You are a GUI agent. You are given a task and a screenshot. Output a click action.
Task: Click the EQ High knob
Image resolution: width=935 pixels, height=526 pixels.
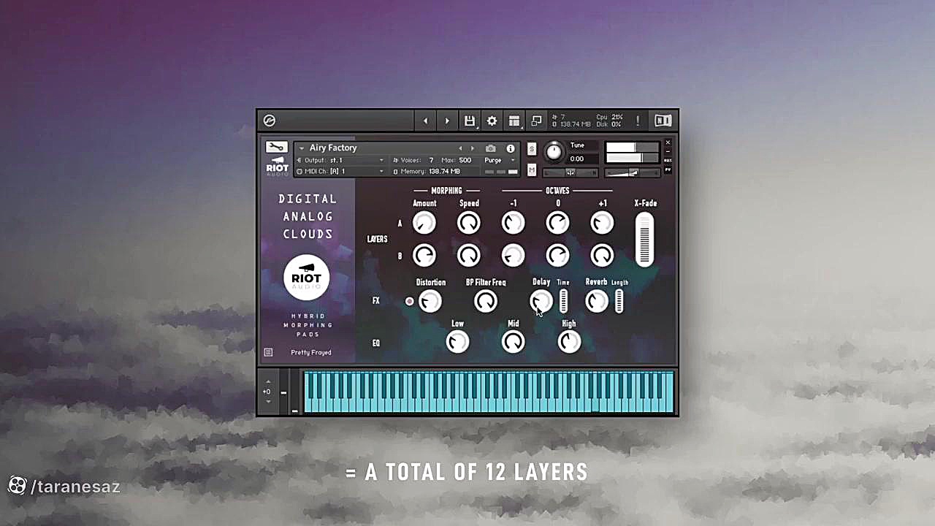tap(569, 341)
